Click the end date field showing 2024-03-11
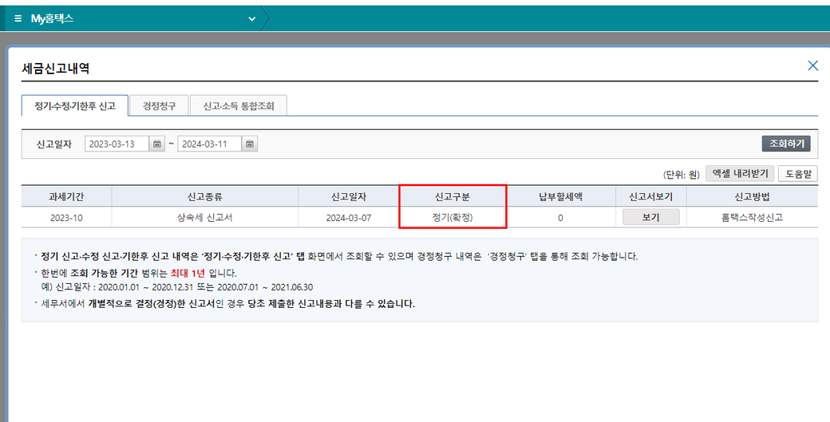Screen dimensions: 830x422 point(209,144)
